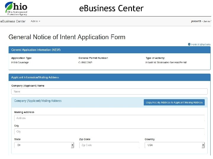Click the Applicant Information/Mailing Address panel header
Image resolution: width=213 pixels, height=159 pixels.
click(35, 77)
